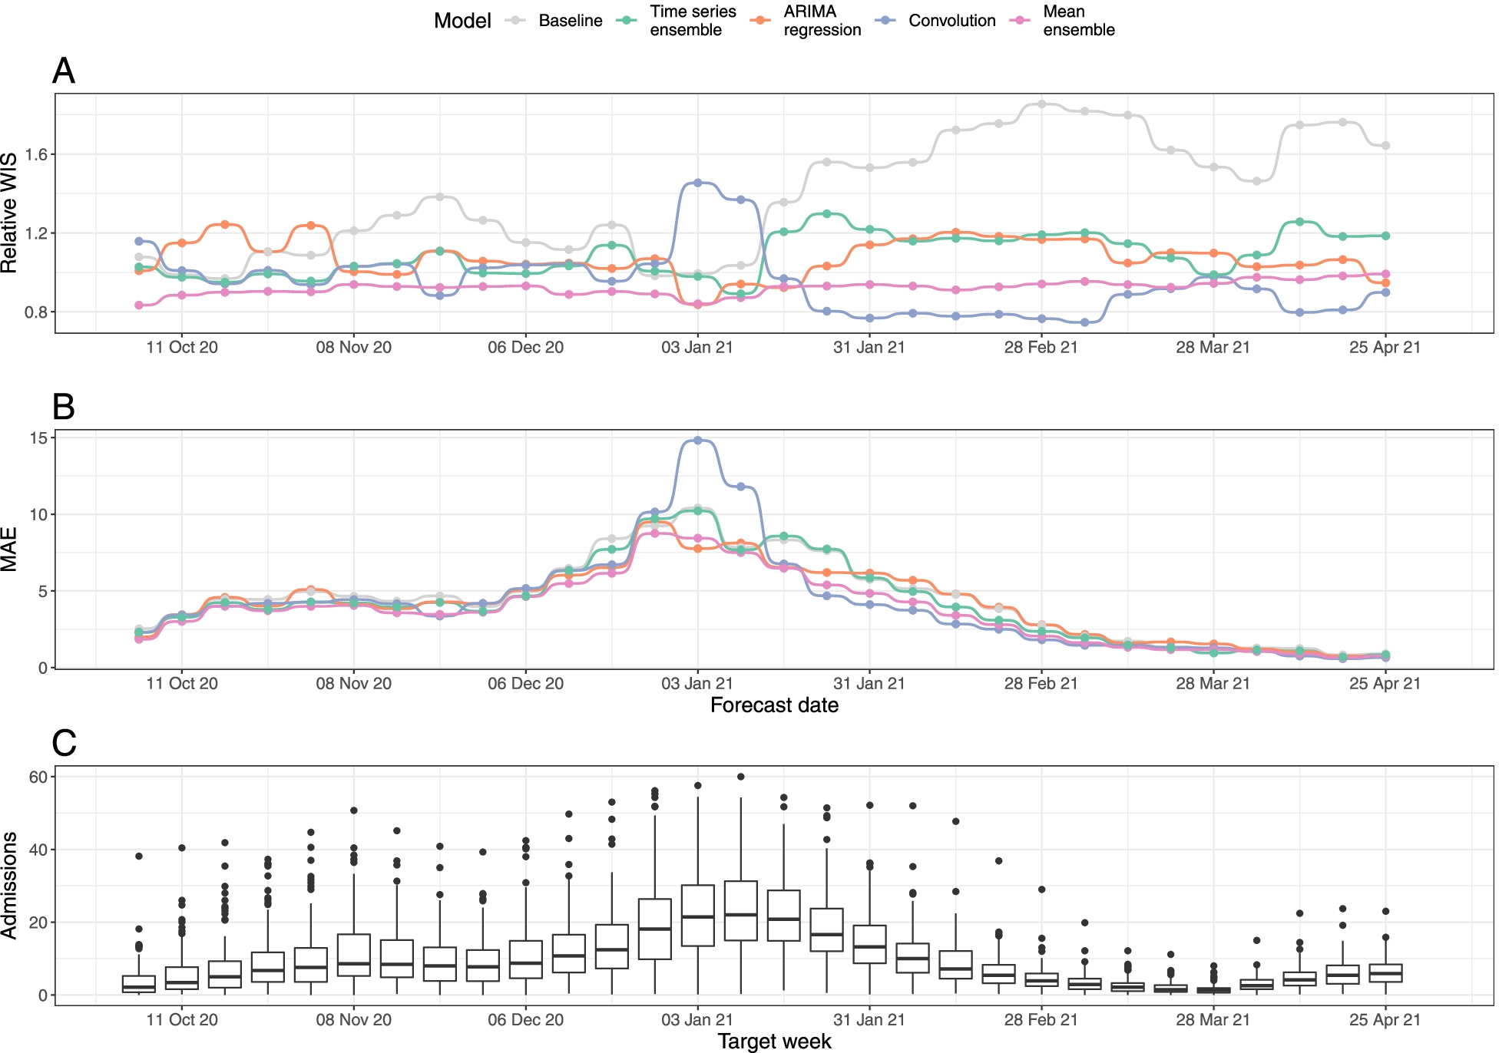Select the 'Time series ensemble' legend label
The image size is (1499, 1053).
[693, 21]
